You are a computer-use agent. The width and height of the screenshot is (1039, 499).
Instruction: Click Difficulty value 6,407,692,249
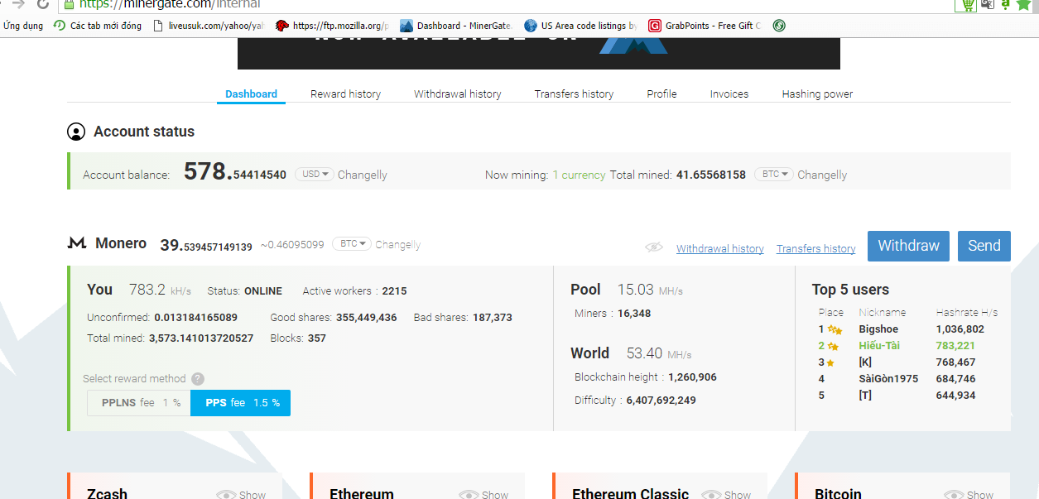tap(661, 401)
